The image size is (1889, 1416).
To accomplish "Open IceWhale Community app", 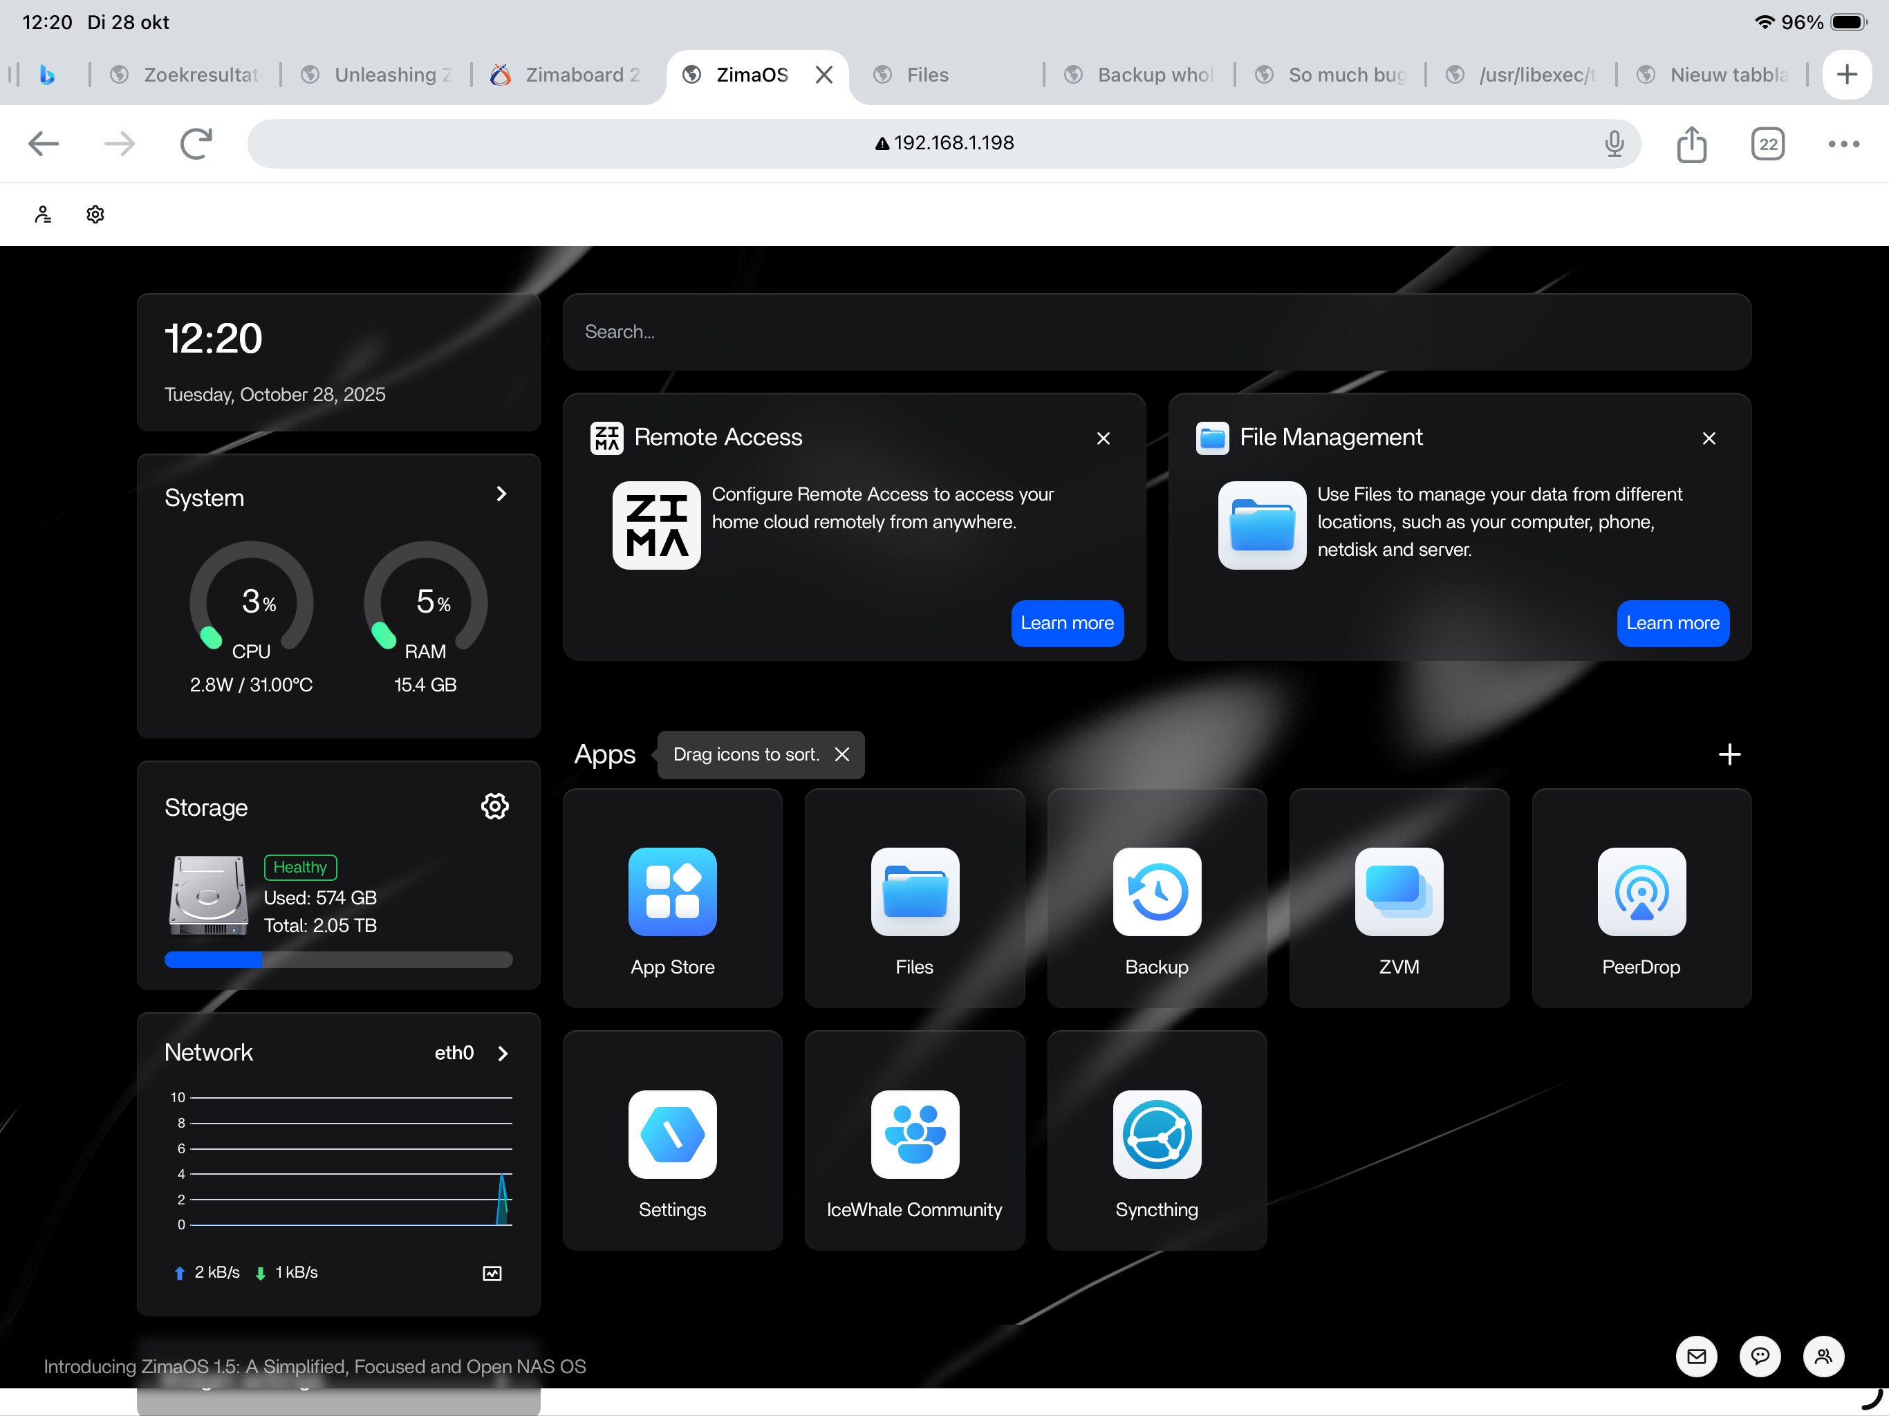I will [914, 1134].
